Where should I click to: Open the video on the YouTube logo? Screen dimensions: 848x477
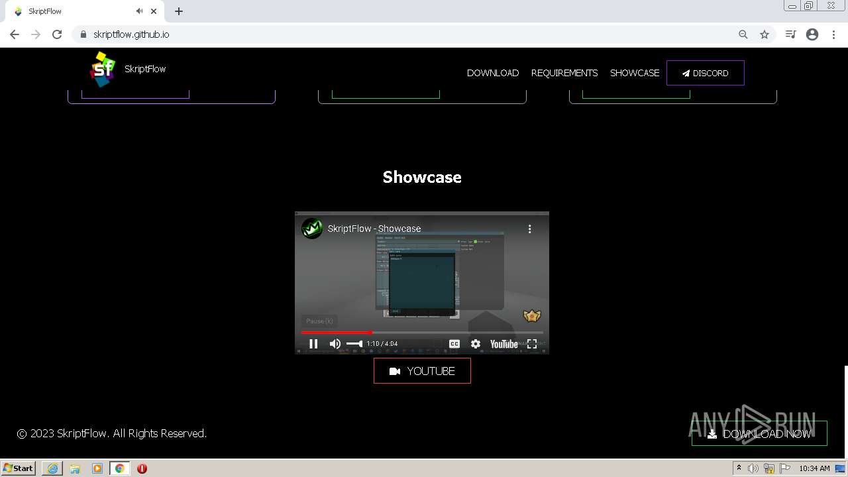[x=503, y=344]
